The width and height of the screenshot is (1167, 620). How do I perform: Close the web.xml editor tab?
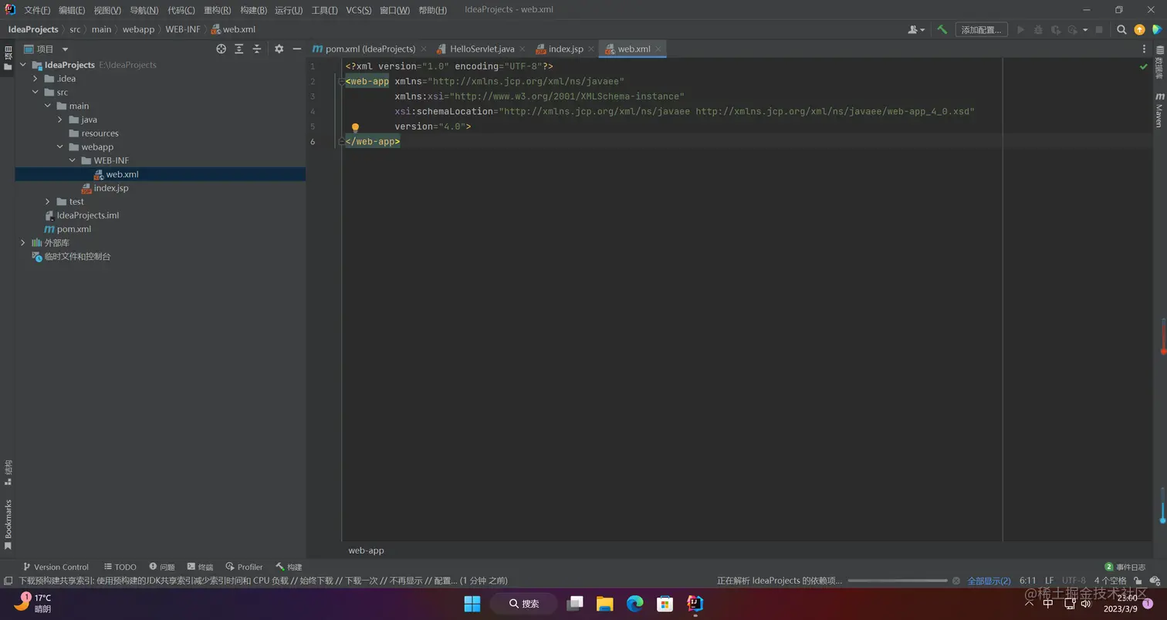(659, 49)
